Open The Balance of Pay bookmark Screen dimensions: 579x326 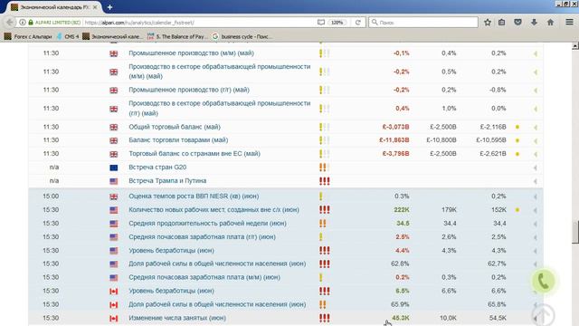tap(176, 36)
